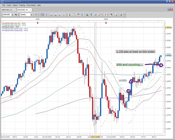Click the second zoom icon in toolbar
175x140 pixels.
click(x=56, y=15)
